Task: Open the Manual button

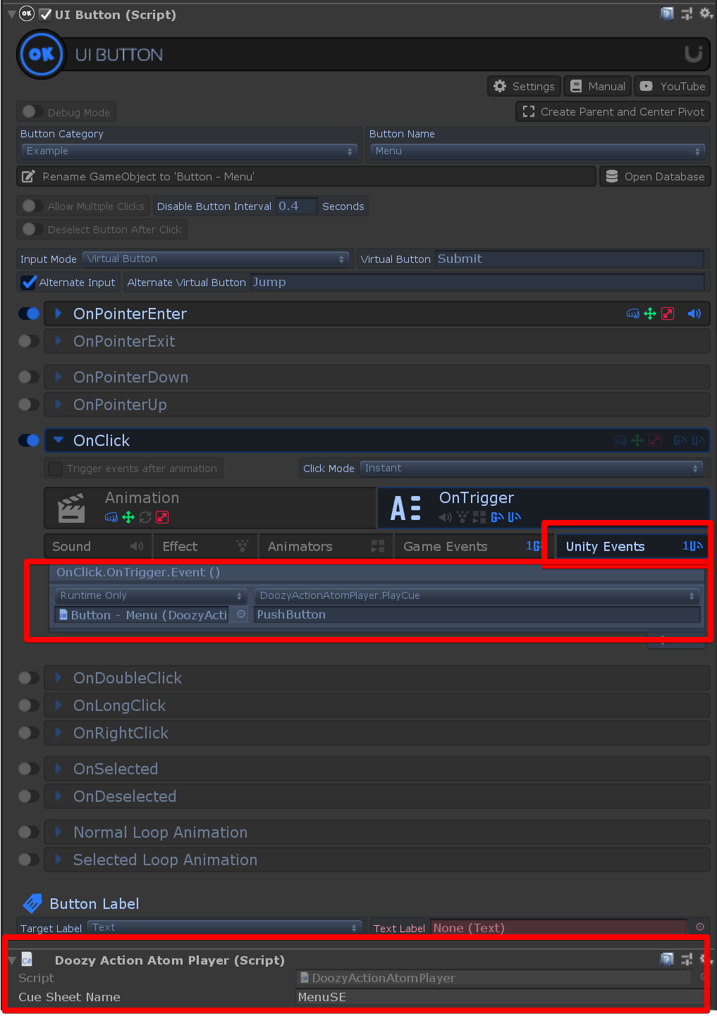Action: tap(597, 87)
